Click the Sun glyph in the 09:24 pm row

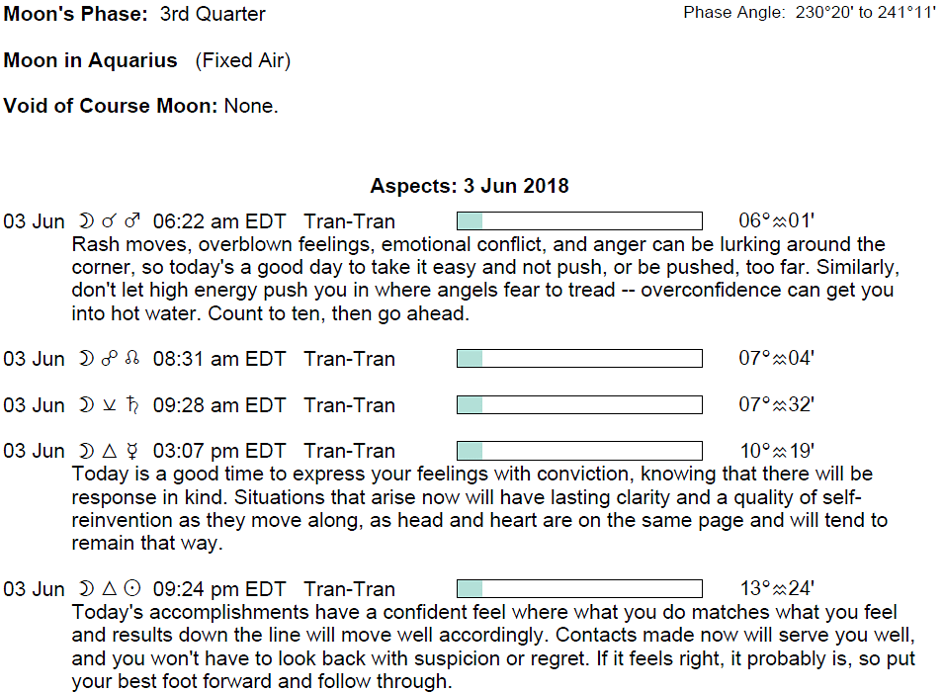click(132, 590)
